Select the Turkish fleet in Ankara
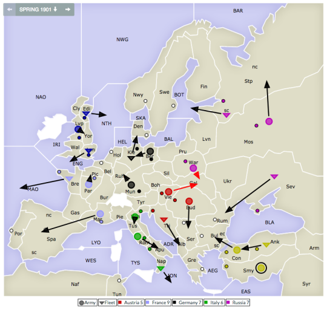The width and height of the screenshot is (327, 312). [x=266, y=245]
